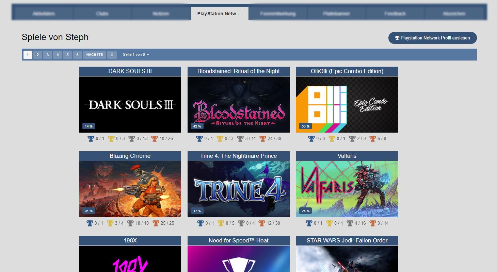497x272 pixels.
Task: Click the 'Spiele von Steph' heading
Action: tap(55, 37)
